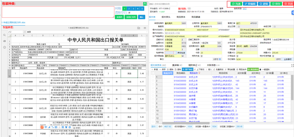294x137 pixels.
Task: Click 一键清除 in the goods toolbar
Action: coord(265,69)
